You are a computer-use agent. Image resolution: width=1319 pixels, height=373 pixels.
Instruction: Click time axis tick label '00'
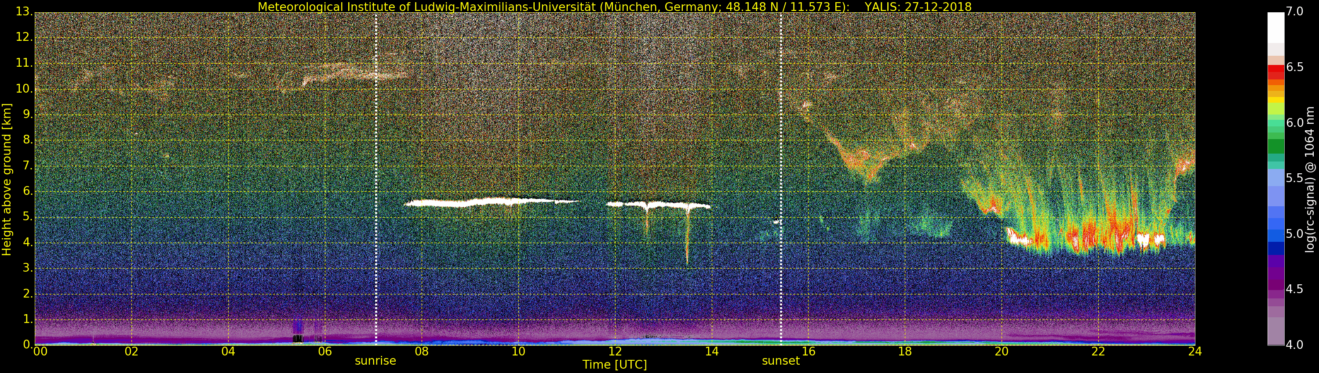(x=40, y=351)
